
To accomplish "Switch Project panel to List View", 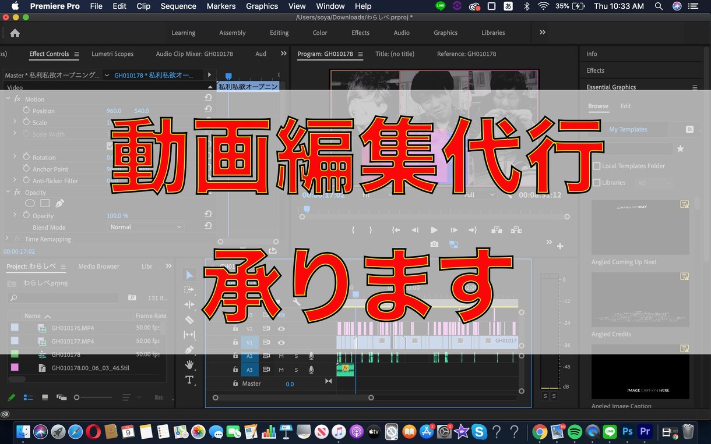I will 28,397.
